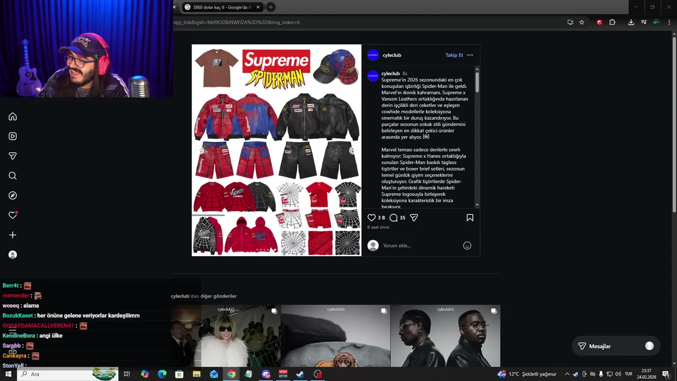This screenshot has width=677, height=381.
Task: Click the '8 saat önce' timestamp
Action: point(378,228)
